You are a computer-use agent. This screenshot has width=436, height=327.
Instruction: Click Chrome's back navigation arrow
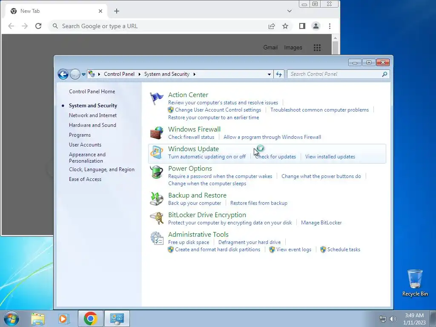(11, 26)
